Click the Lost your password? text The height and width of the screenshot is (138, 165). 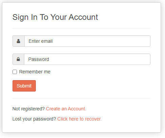coord(34,119)
